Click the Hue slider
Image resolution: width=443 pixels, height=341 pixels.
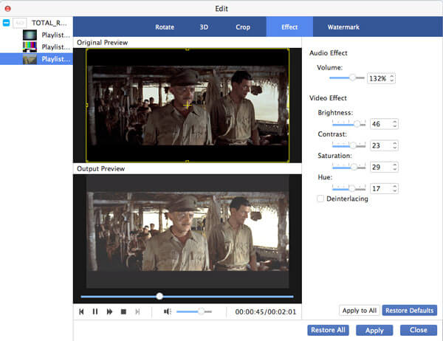tap(349, 188)
